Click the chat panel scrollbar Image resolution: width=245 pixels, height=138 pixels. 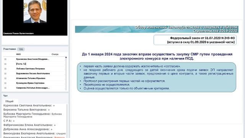(67, 121)
